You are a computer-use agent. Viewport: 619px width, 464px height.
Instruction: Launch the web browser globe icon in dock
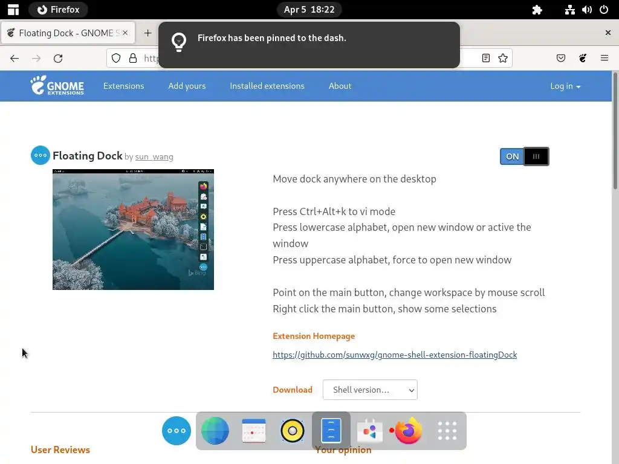(215, 431)
